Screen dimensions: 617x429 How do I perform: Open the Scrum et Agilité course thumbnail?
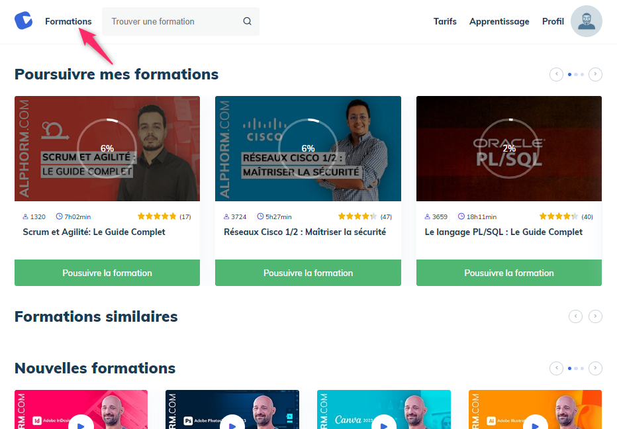(x=107, y=148)
